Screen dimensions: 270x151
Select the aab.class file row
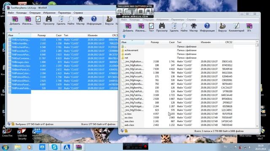point(177,125)
